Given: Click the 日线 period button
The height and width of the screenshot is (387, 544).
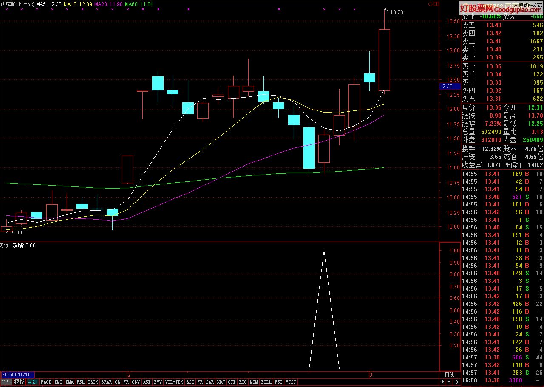Looking at the screenshot, I should 450,375.
